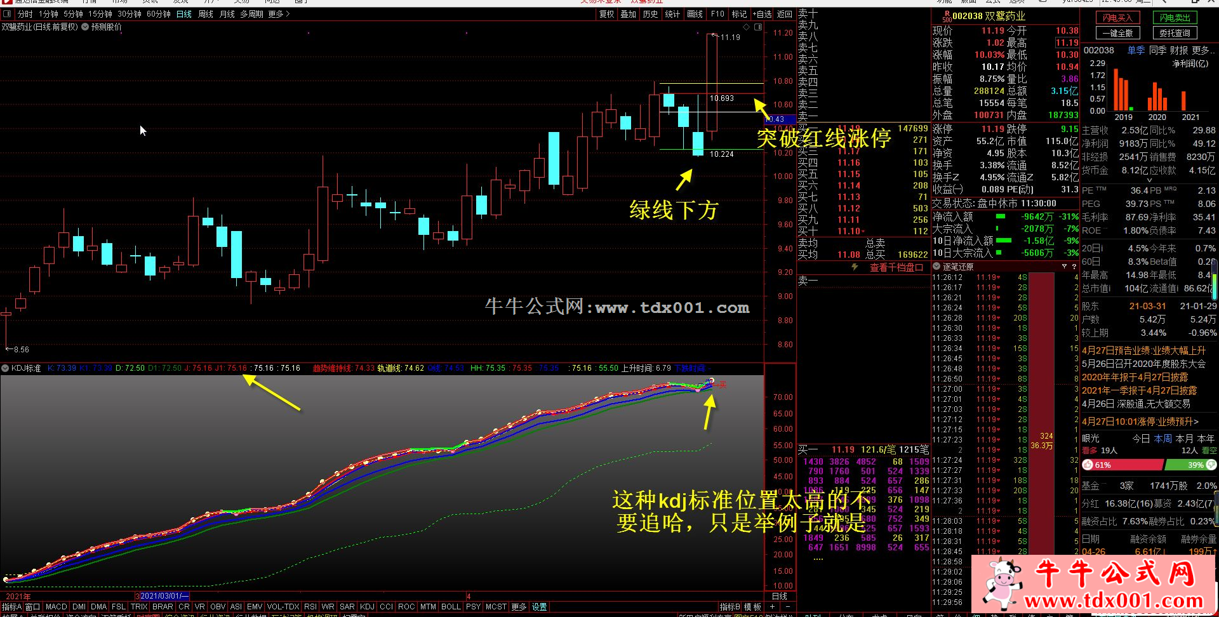1219x617 pixels.
Task: Switch to 5分钟 period
Action: [x=73, y=14]
